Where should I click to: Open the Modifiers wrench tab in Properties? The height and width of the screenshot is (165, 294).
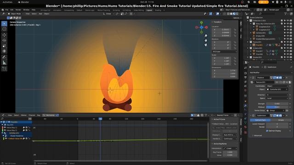(245, 106)
